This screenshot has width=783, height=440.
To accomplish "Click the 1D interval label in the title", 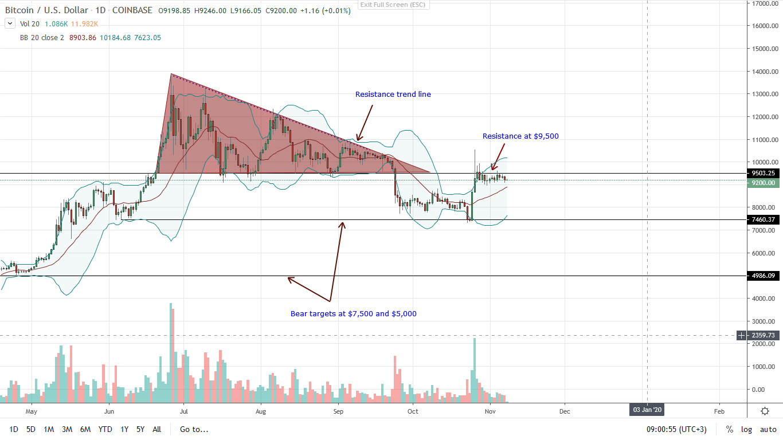I will click(101, 10).
